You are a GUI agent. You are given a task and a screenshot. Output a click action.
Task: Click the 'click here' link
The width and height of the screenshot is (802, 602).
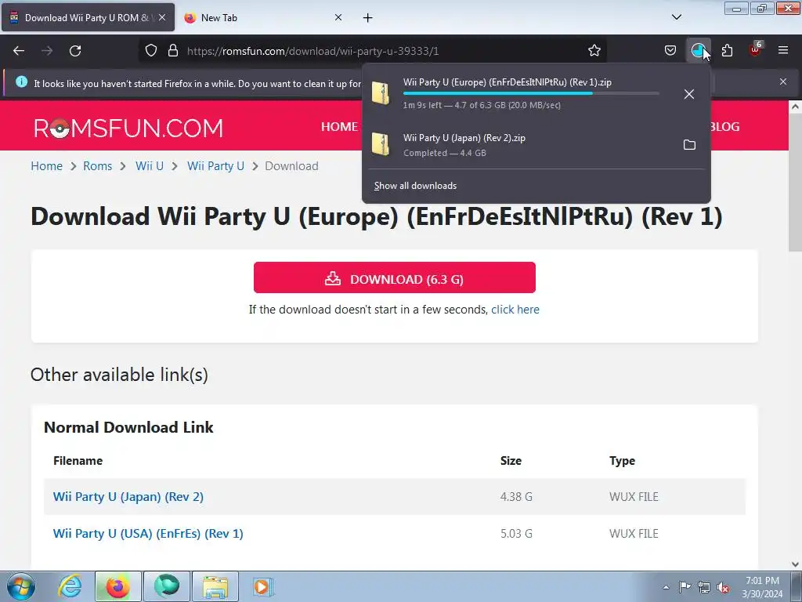tap(515, 310)
